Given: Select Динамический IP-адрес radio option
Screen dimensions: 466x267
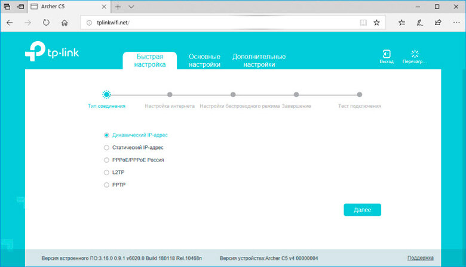Looking at the screenshot, I should click(x=106, y=135).
